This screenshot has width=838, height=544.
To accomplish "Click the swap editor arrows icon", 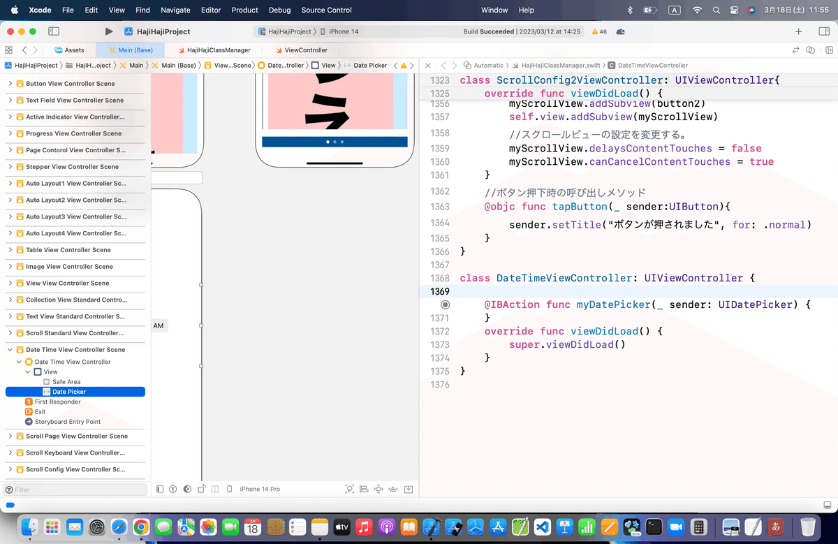I will [795, 50].
